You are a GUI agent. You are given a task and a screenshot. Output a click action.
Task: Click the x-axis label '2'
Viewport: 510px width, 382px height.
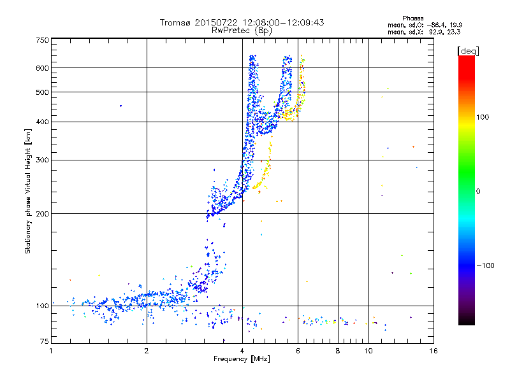pyautogui.click(x=147, y=351)
